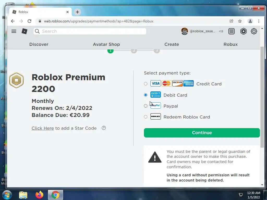Select Paypal payment radio button
Image resolution: width=267 pixels, height=200 pixels.
[x=145, y=106]
